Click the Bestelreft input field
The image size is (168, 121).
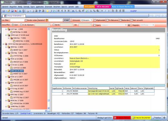55,20
